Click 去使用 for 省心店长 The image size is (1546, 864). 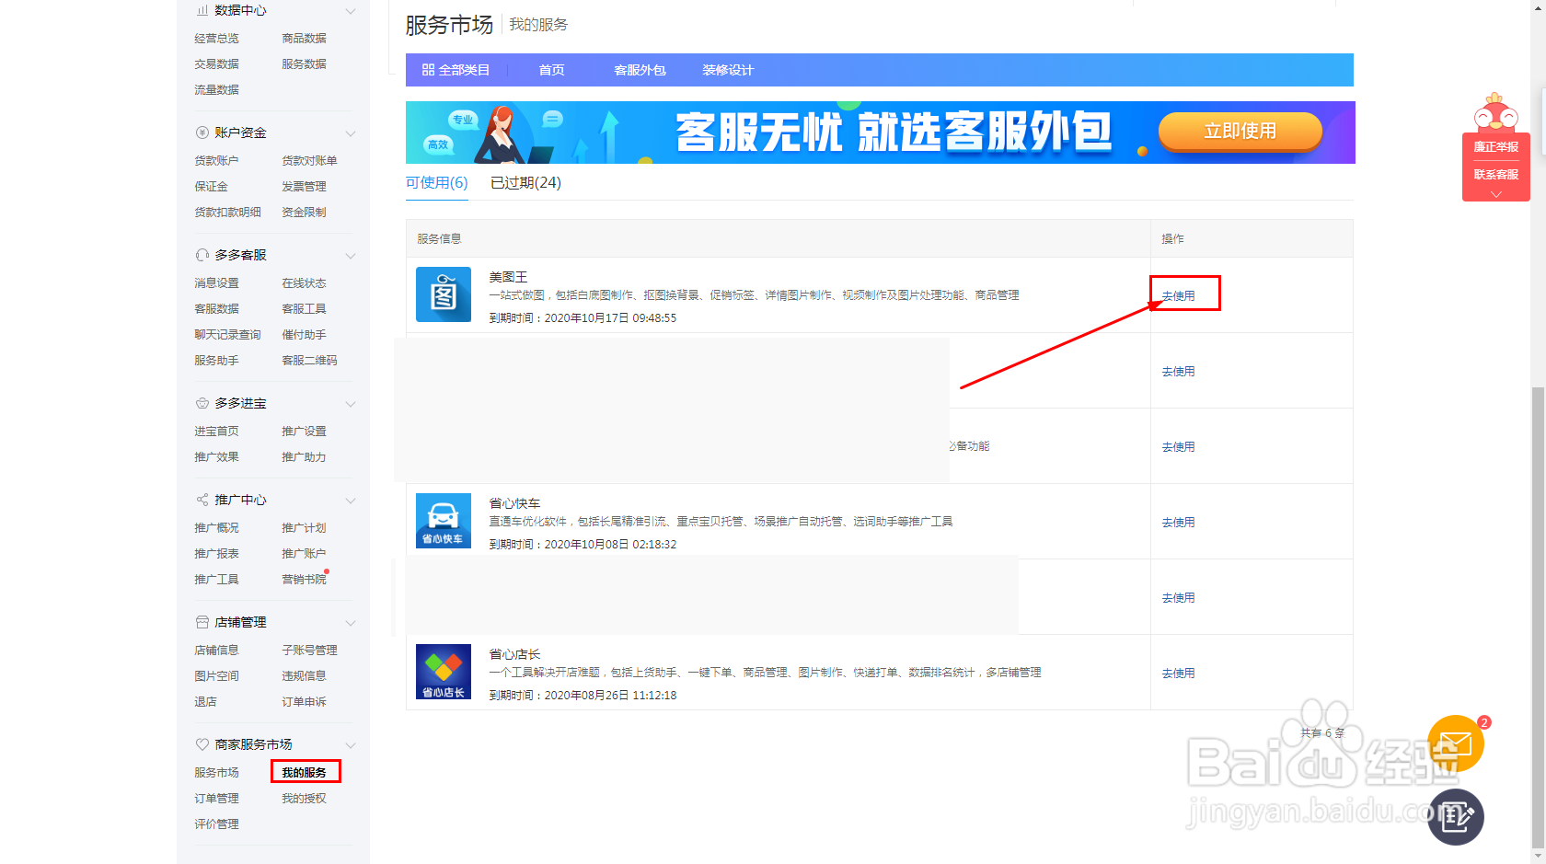click(x=1178, y=673)
